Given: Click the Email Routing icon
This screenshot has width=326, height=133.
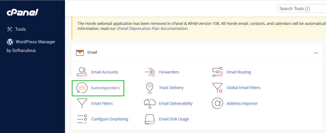Looking at the screenshot, I should coord(217,72).
